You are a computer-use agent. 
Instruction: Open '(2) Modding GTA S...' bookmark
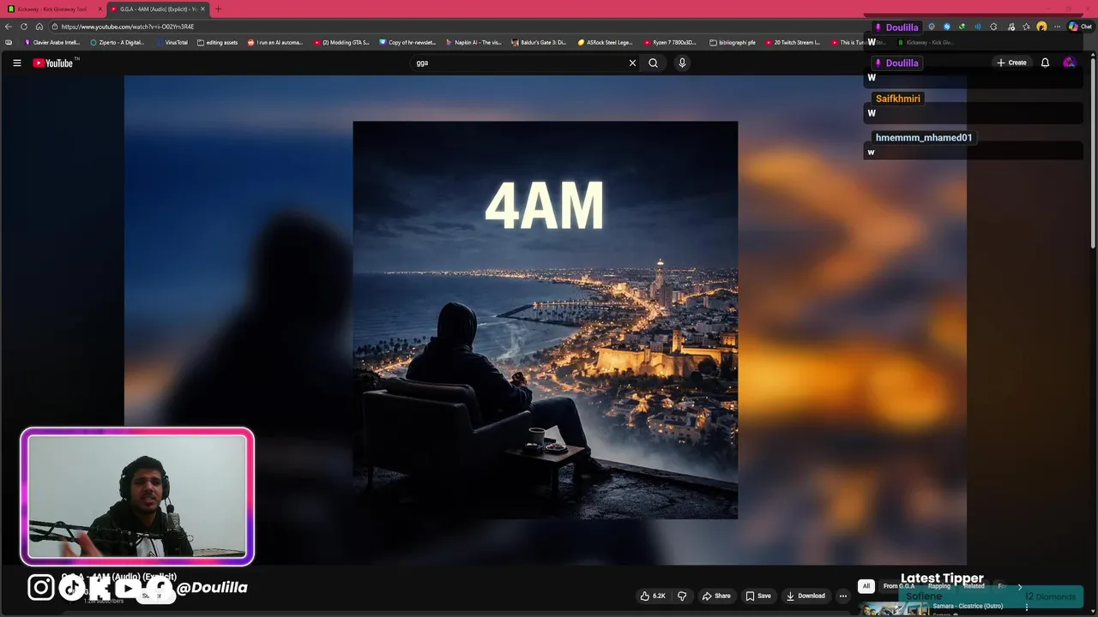point(341,42)
